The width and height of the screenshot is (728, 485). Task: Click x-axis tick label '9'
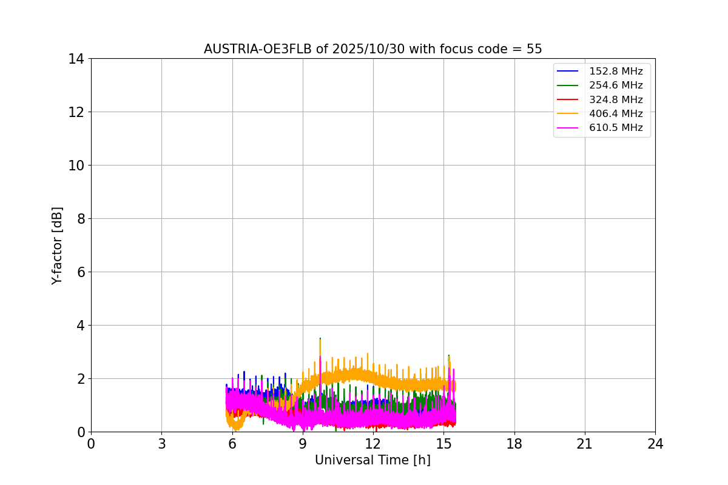(303, 444)
